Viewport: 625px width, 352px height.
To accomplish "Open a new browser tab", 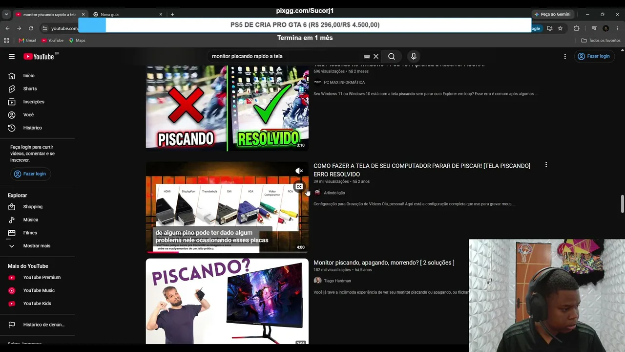I will pos(172,15).
